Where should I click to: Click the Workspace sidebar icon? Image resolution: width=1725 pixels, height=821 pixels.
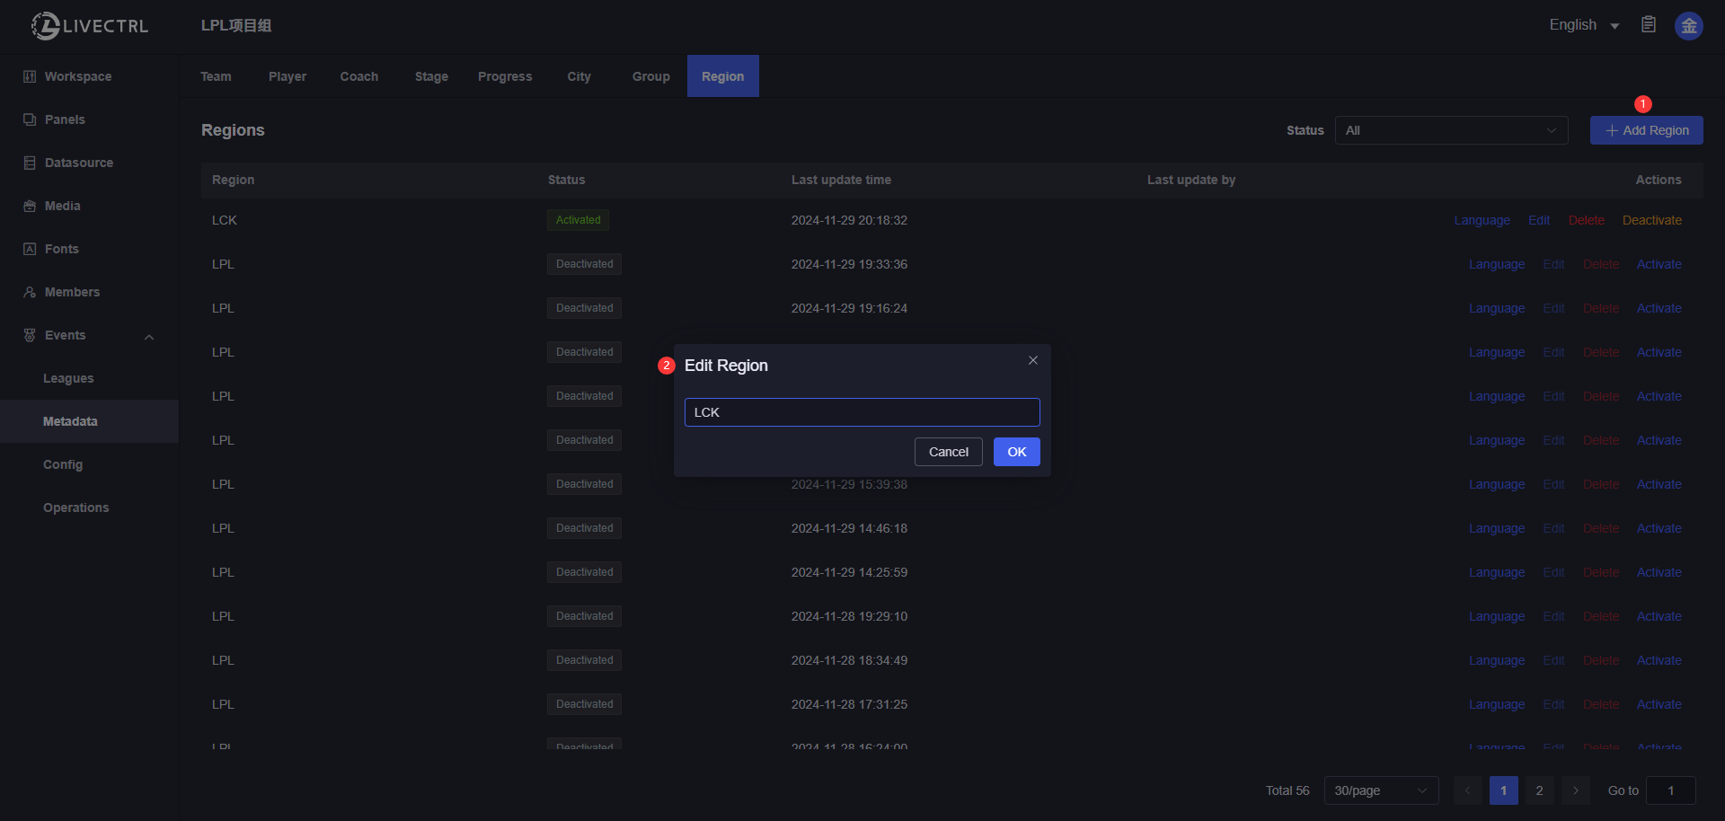coord(30,76)
